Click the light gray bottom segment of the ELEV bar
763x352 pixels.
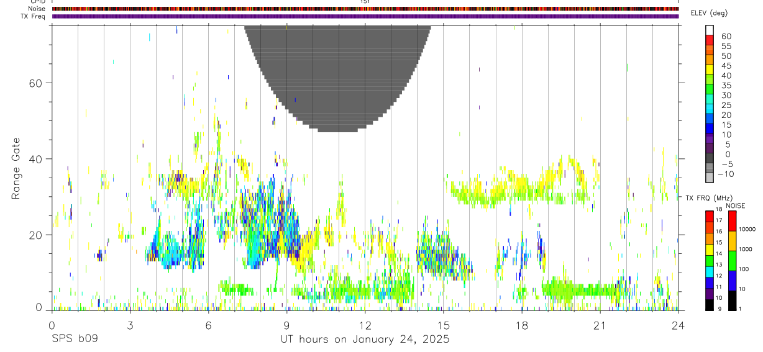click(x=710, y=178)
